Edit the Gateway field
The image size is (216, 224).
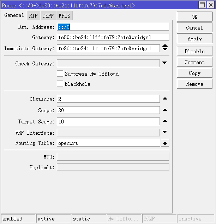pos(113,37)
